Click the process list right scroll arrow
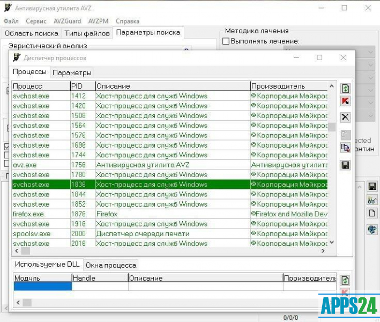The height and width of the screenshot is (322, 380). (x=323, y=251)
